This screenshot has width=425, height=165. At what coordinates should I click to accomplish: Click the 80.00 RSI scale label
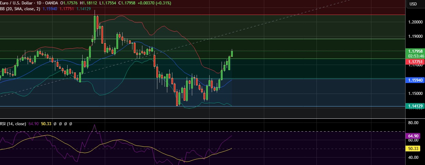point(413,122)
